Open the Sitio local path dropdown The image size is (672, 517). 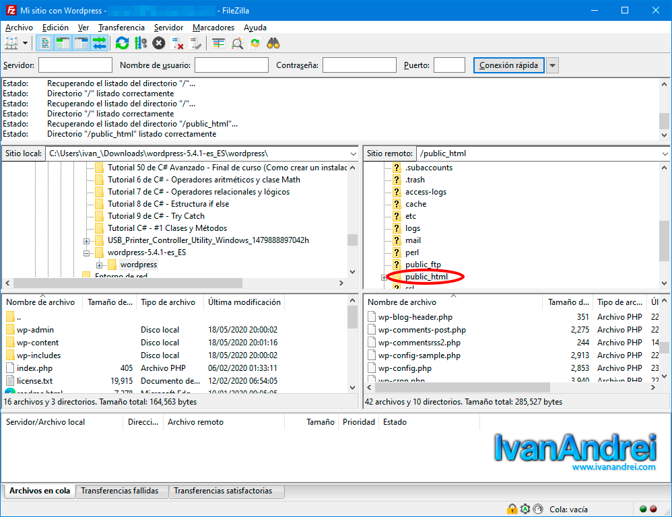click(353, 153)
